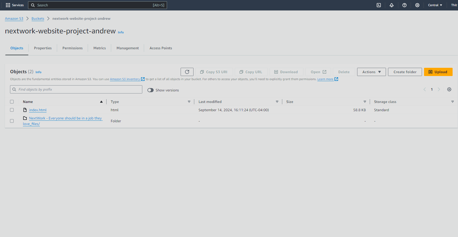
Task: Open the notifications bell icon
Action: pos(392,5)
